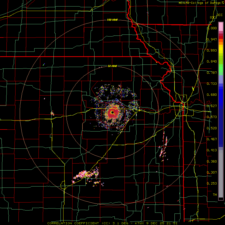The height and width of the screenshot is (225, 225).
Task: Click the 0.413 scale value
Action: 212,150
